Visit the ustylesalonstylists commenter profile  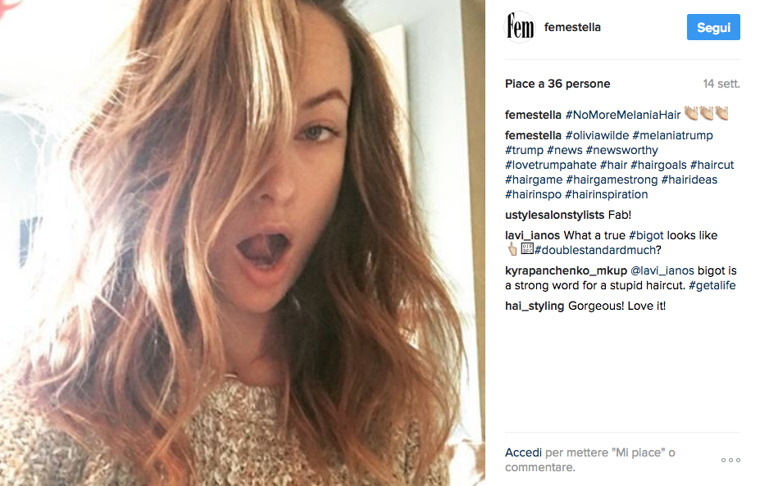point(554,215)
